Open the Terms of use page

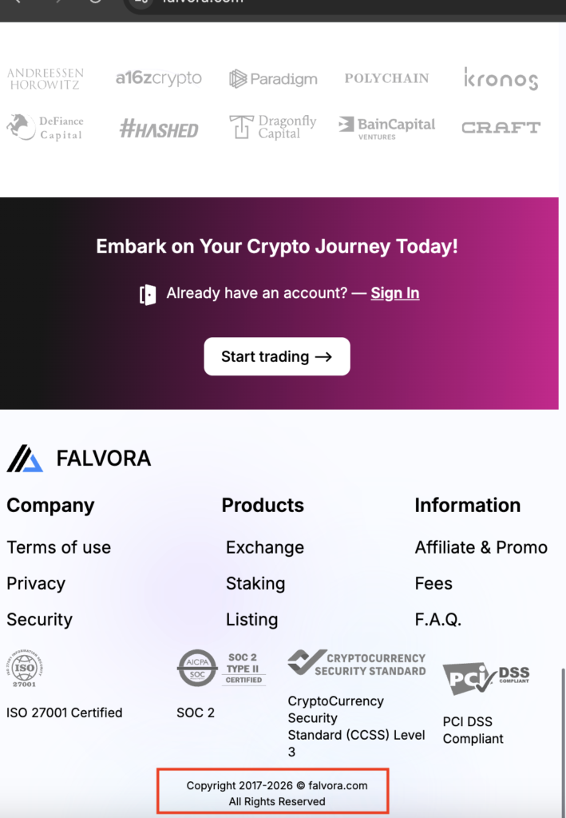[58, 548]
